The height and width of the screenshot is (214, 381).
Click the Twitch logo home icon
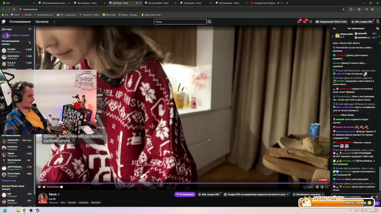(x=4, y=22)
